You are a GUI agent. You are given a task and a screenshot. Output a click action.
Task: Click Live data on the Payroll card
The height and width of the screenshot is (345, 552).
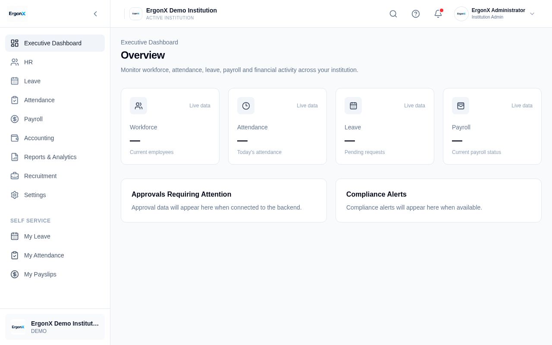[x=522, y=106]
